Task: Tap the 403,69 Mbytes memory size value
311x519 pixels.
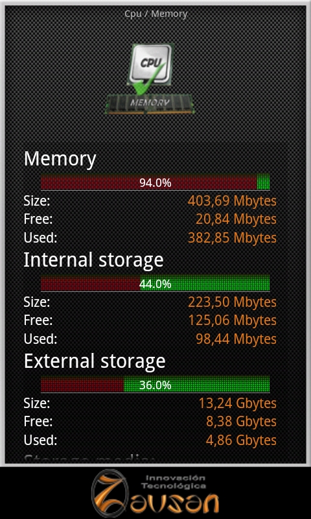Action: click(232, 200)
